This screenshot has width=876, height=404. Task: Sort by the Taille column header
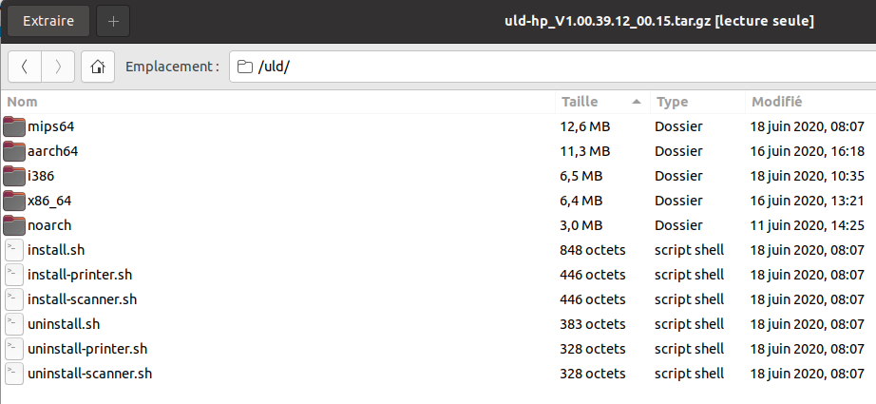point(580,101)
